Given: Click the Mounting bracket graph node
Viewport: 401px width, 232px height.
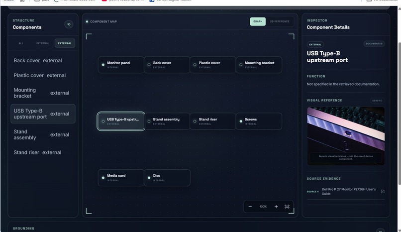Looking at the screenshot, I should [x=259, y=65].
